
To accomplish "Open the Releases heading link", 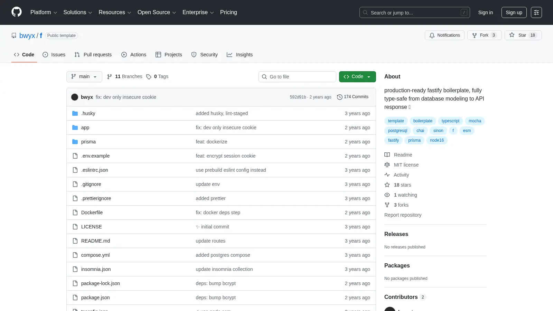I will pyautogui.click(x=396, y=234).
